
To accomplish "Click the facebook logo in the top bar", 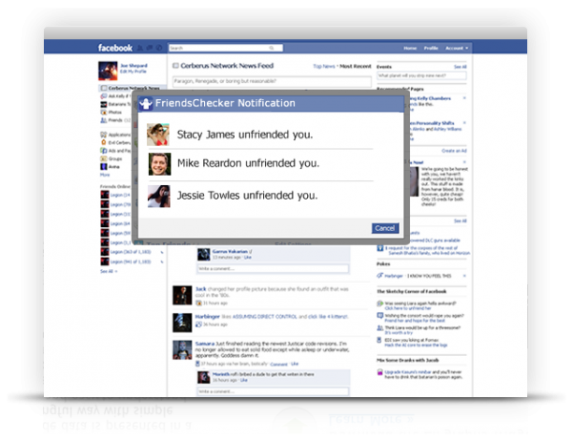I will click(115, 48).
